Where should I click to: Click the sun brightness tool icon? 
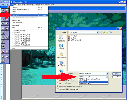point(3,57)
